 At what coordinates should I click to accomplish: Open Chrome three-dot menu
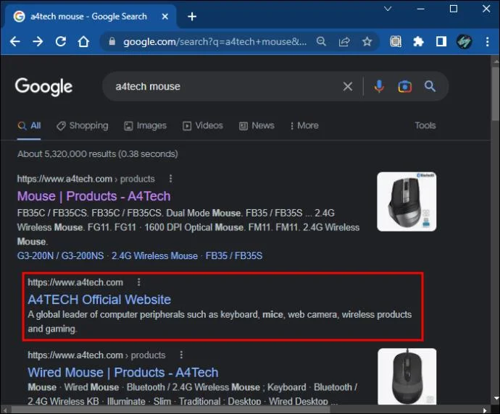coord(487,42)
